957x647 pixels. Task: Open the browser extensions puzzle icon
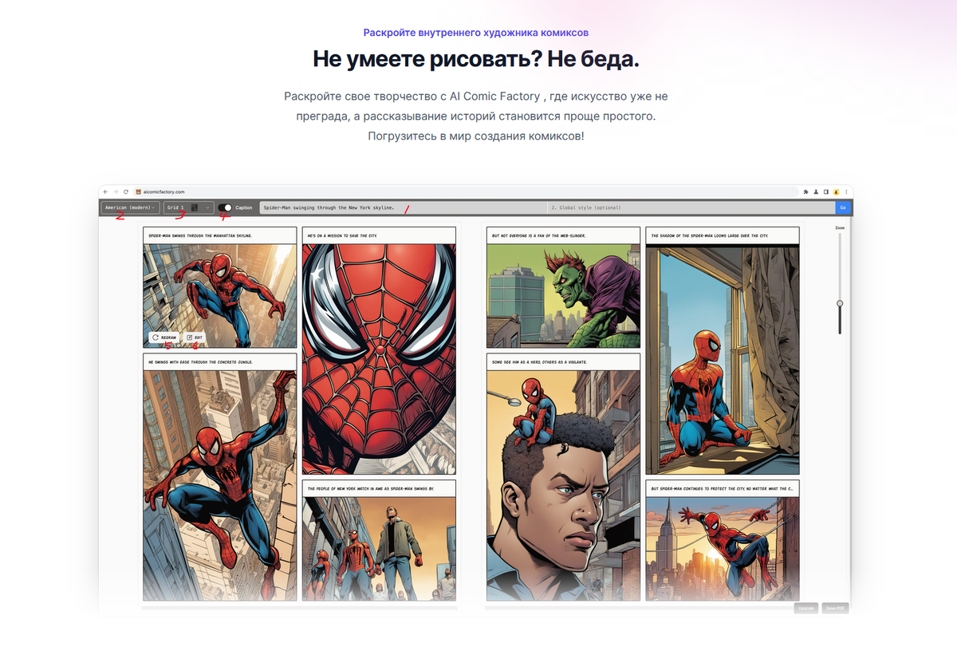(x=806, y=191)
